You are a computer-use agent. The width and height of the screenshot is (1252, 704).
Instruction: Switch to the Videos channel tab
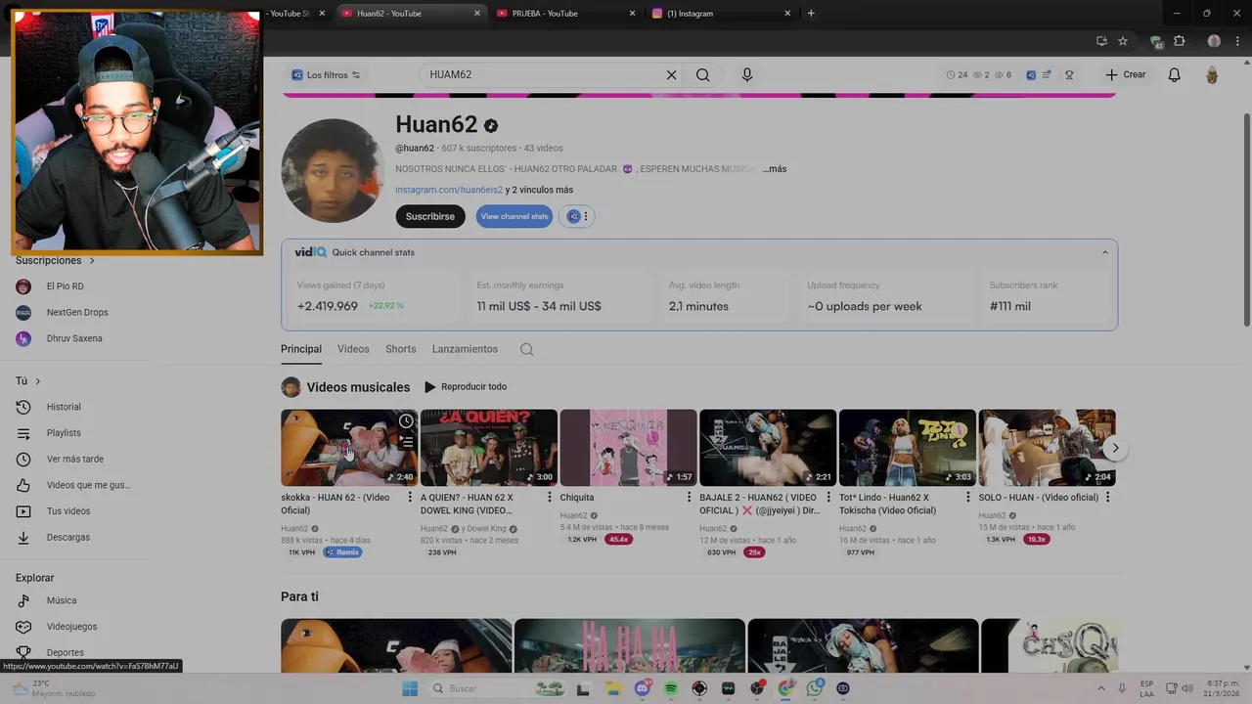click(353, 349)
